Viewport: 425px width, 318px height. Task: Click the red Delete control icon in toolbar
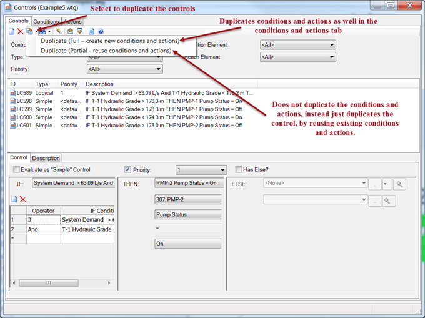pos(21,32)
